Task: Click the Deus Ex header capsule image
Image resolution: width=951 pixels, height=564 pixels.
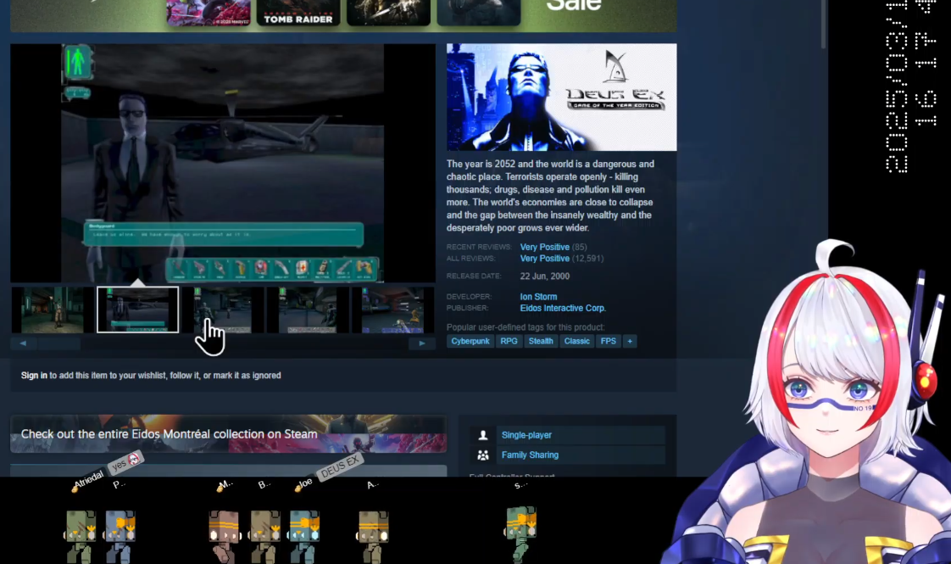Action: point(562,98)
